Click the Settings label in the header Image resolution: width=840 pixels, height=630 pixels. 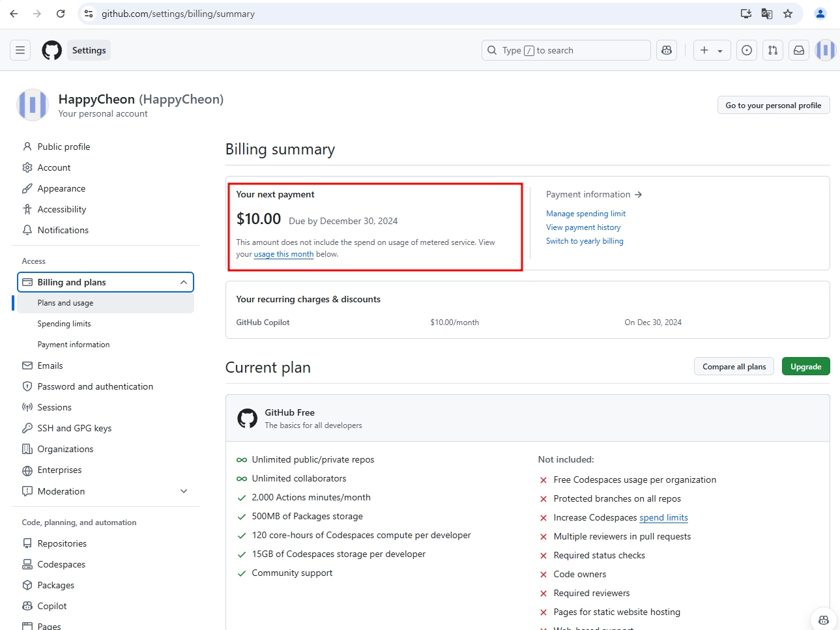(89, 50)
